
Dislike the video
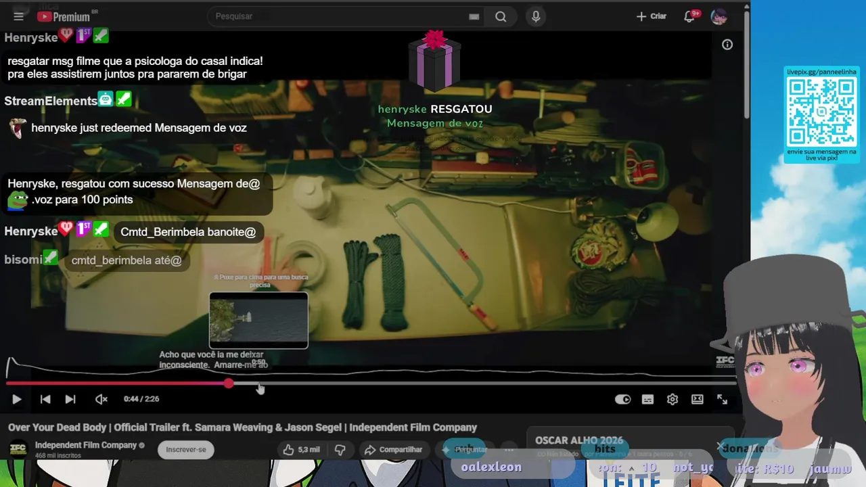click(340, 449)
